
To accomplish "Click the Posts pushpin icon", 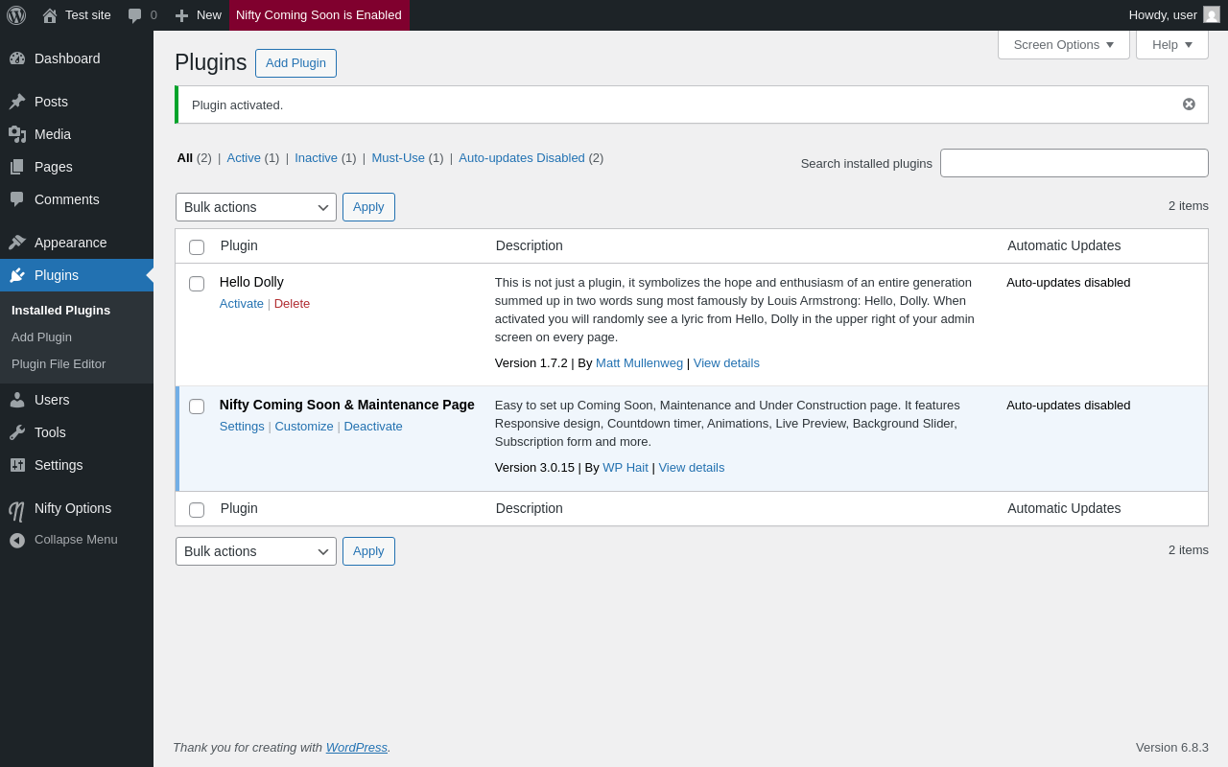I will 17,102.
